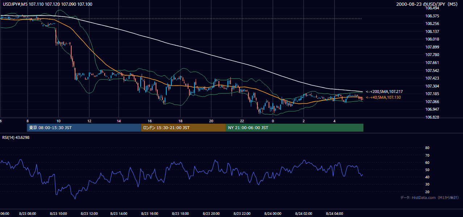Click the 8/23 08:00 time label

[28, 214]
